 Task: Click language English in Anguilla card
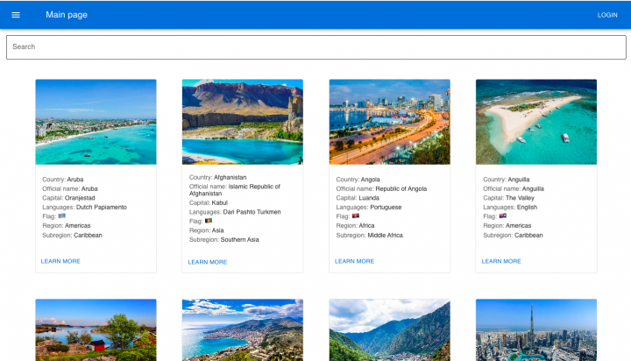point(528,208)
